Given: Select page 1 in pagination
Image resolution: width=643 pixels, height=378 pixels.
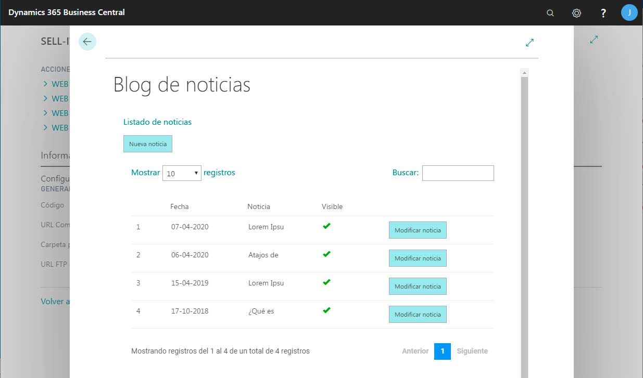Looking at the screenshot, I should coord(443,351).
